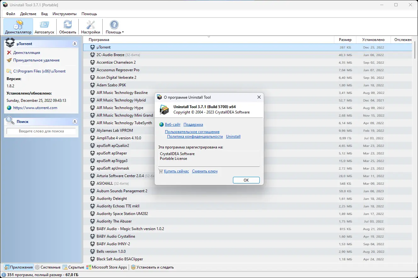
Task: Click the 2C-Audio Breeze row icon
Action: pyautogui.click(x=93, y=55)
